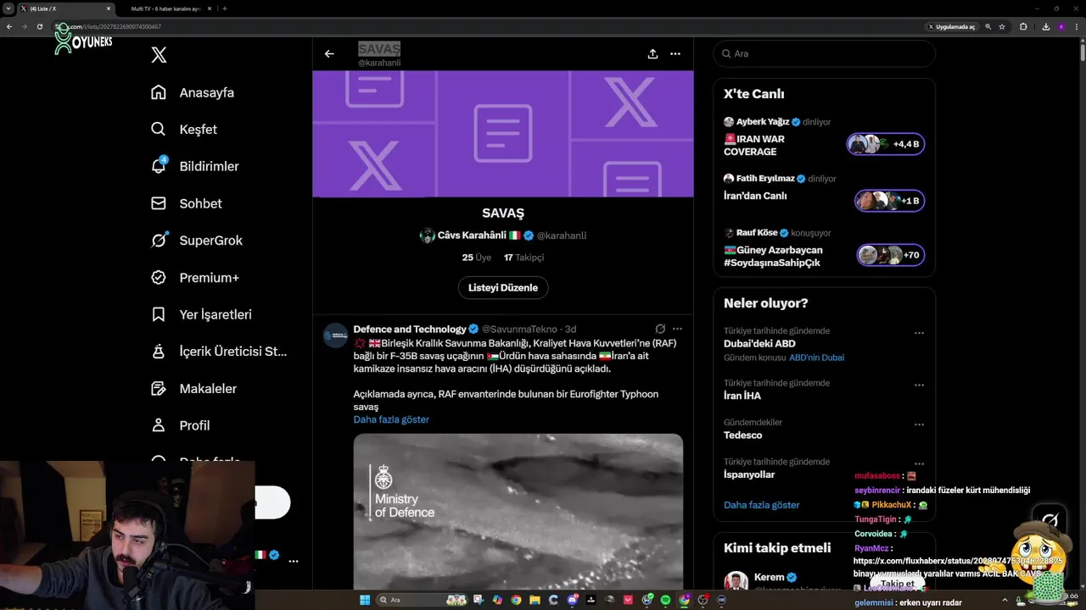
Task: Join Ayberk Yağız IRAN WAR COVERAGE space
Action: 886,144
